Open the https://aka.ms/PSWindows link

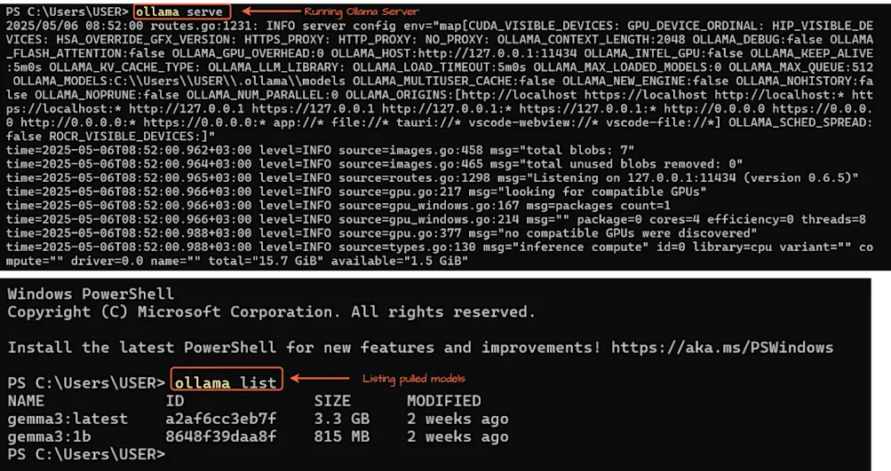pyautogui.click(x=722, y=348)
